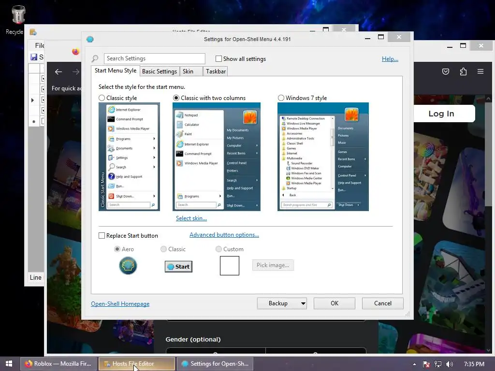Click the Windows 7 style preview thumbnail

point(323,157)
